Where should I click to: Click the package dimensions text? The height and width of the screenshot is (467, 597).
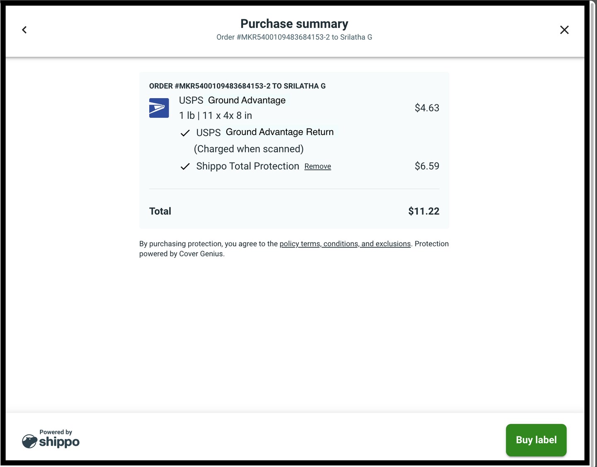pyautogui.click(x=215, y=115)
